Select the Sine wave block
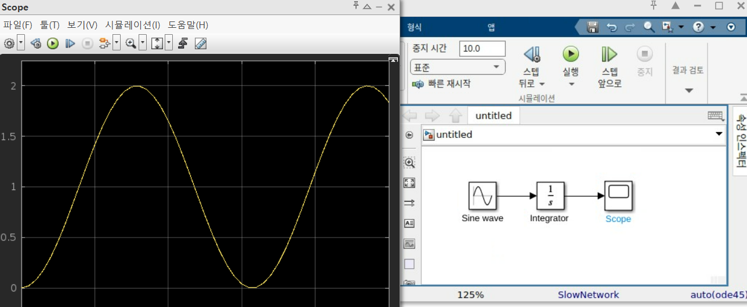The image size is (747, 307). (483, 196)
